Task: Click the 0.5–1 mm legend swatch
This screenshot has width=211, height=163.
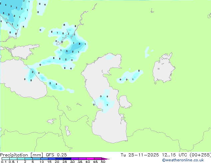Action: [13, 159]
